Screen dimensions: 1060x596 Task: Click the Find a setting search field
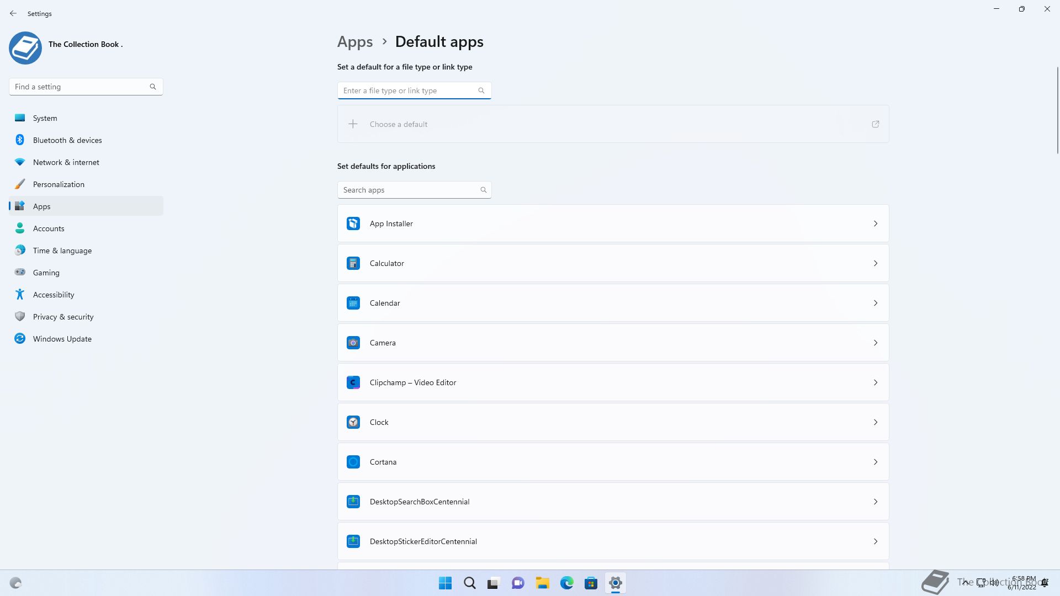tap(86, 87)
